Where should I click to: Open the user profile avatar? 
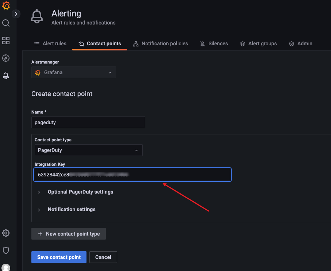(x=6, y=267)
